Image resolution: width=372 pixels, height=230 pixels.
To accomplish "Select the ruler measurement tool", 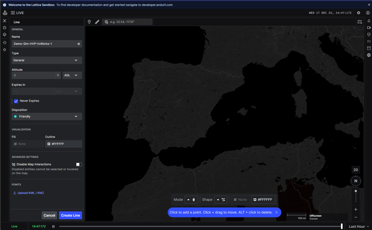I will (97, 22).
